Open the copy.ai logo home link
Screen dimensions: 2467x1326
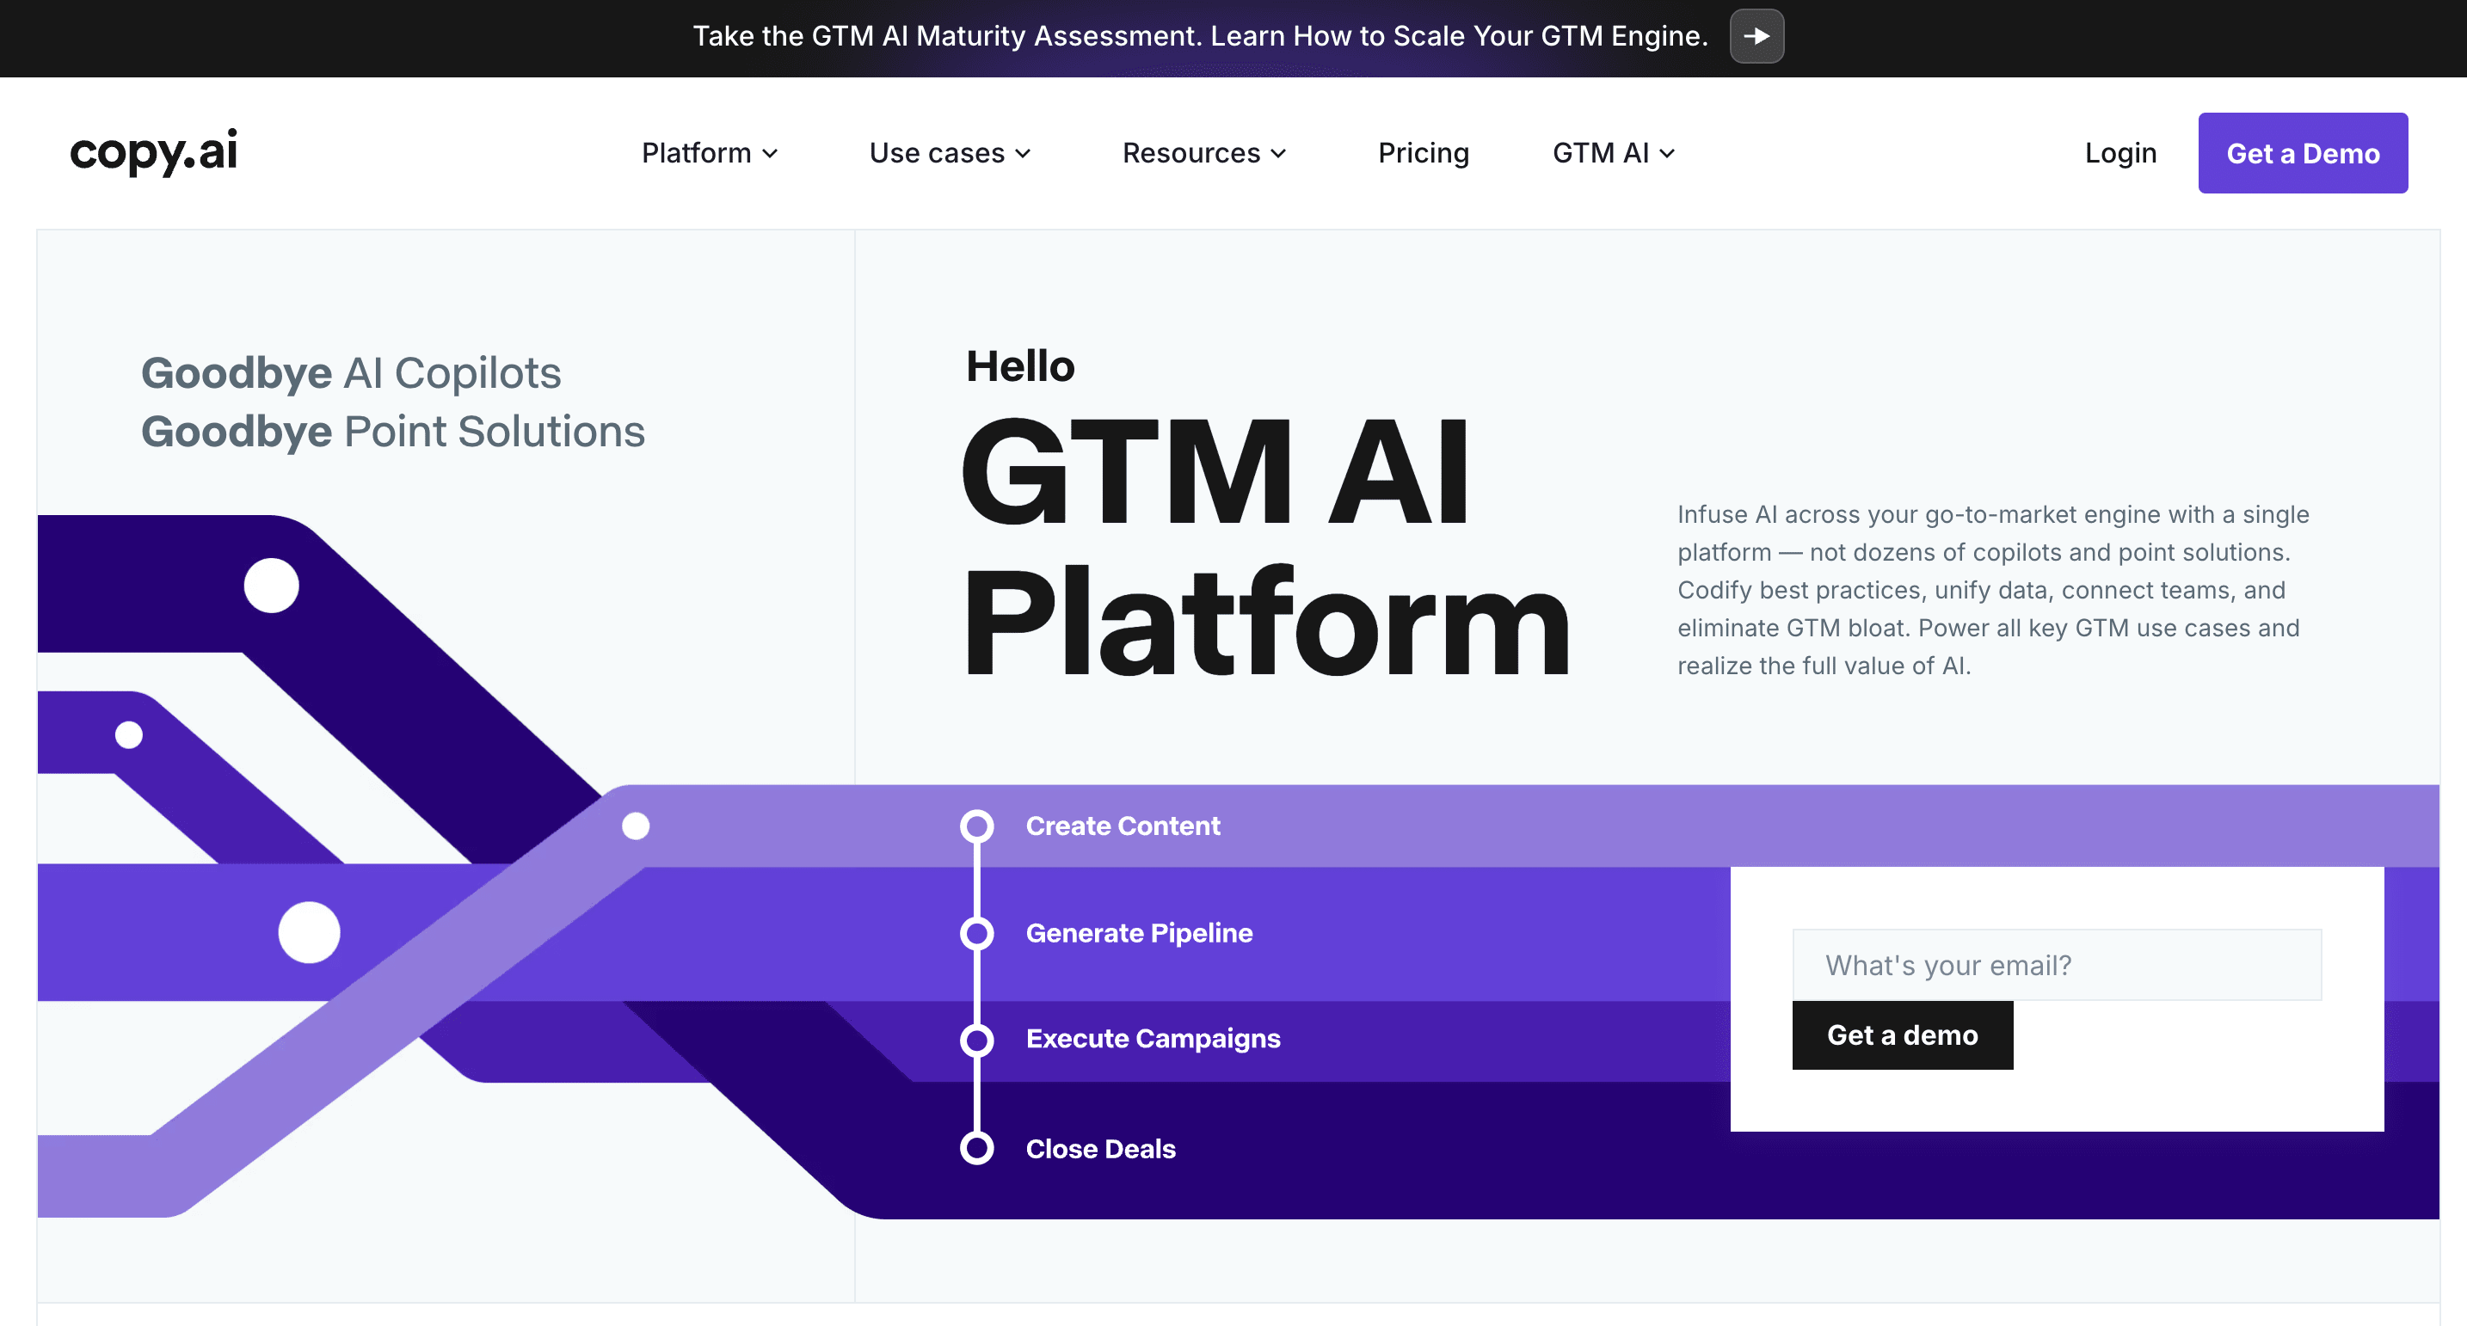click(153, 153)
